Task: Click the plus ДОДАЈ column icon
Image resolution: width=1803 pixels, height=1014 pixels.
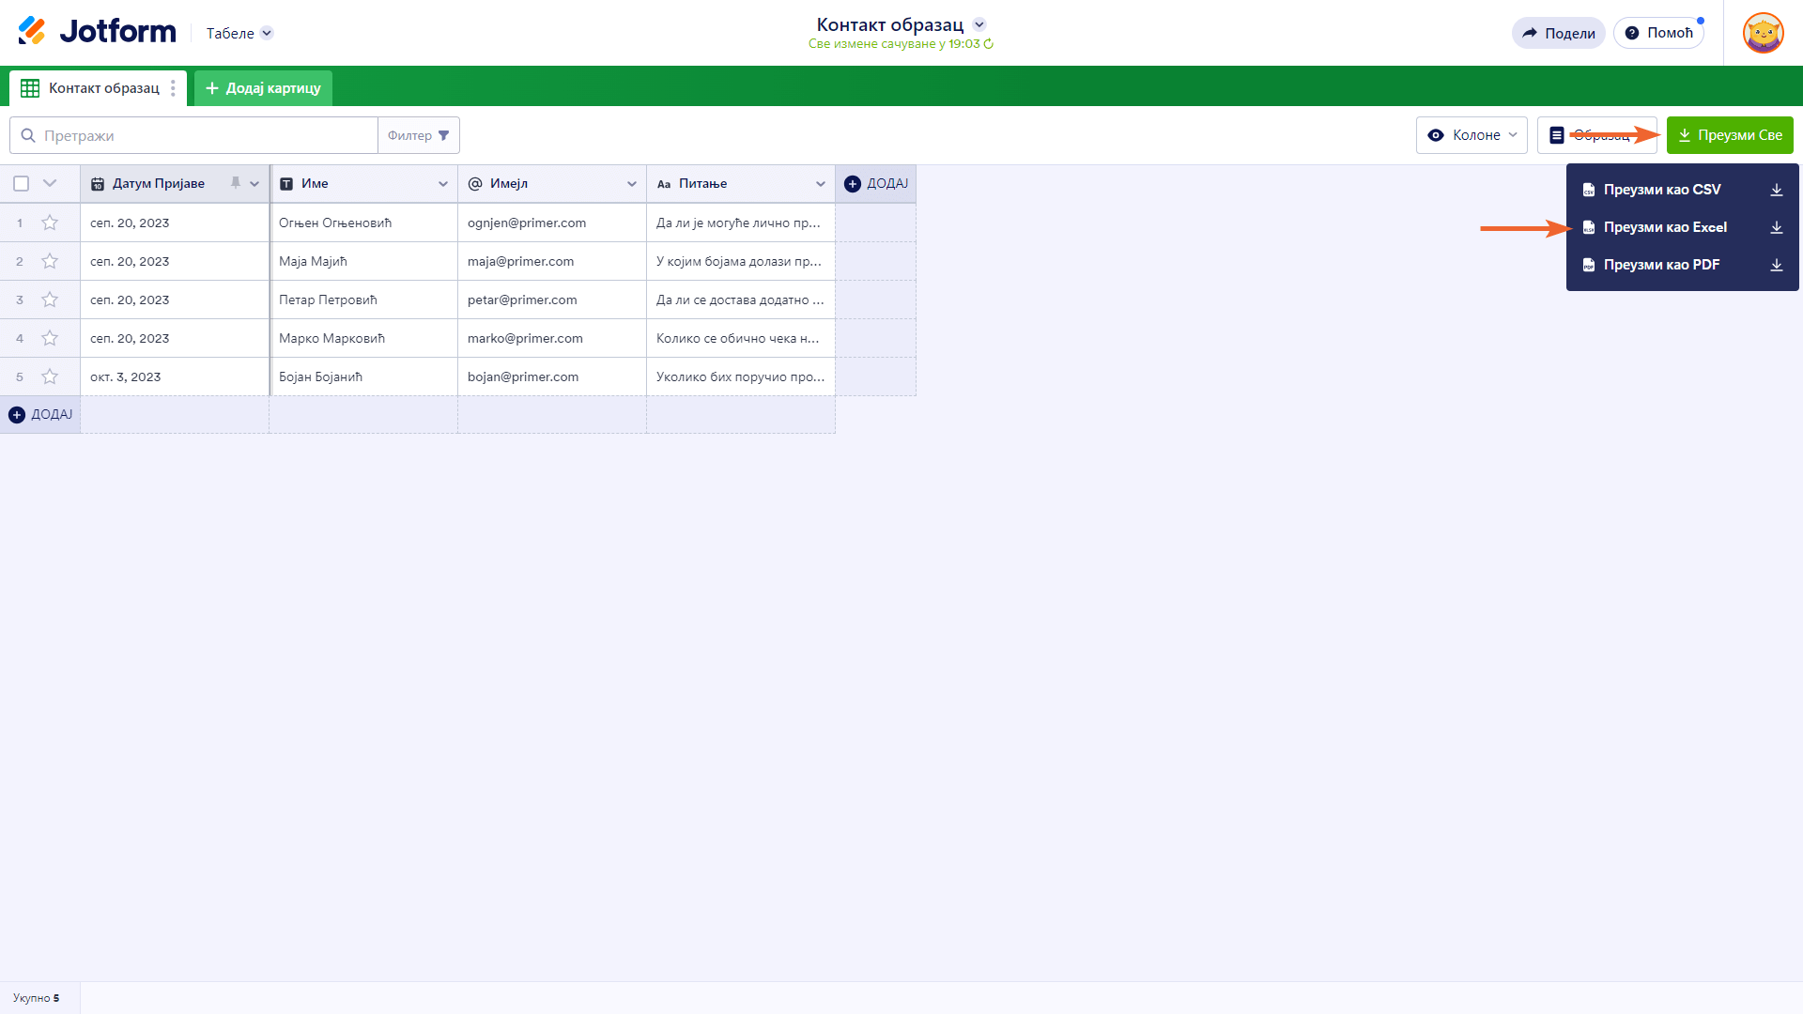Action: coord(853,184)
